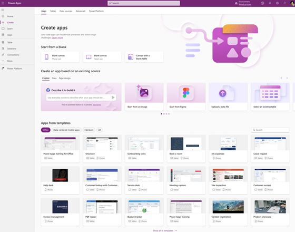Open the notifications bell
This screenshot has width=295, height=232.
tap(270, 3)
